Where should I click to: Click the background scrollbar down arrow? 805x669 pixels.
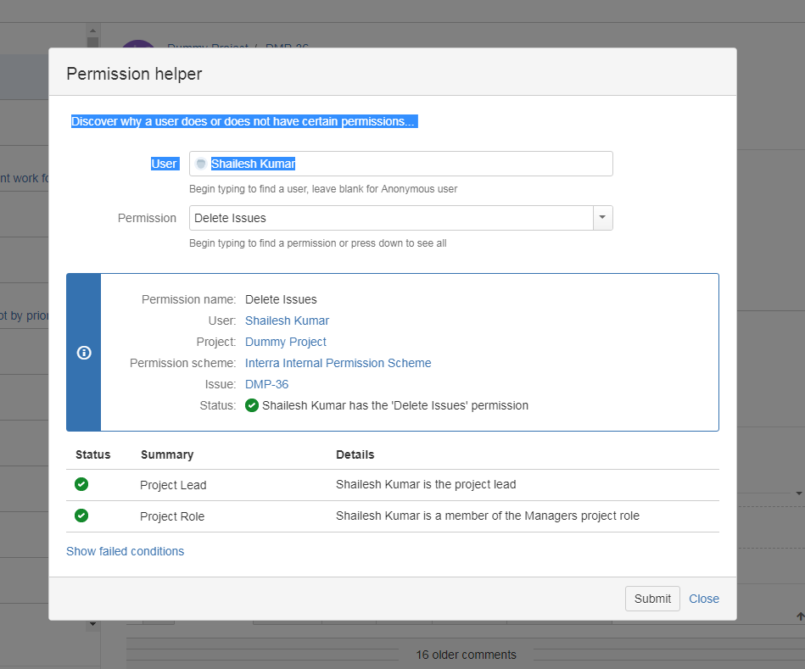[92, 624]
